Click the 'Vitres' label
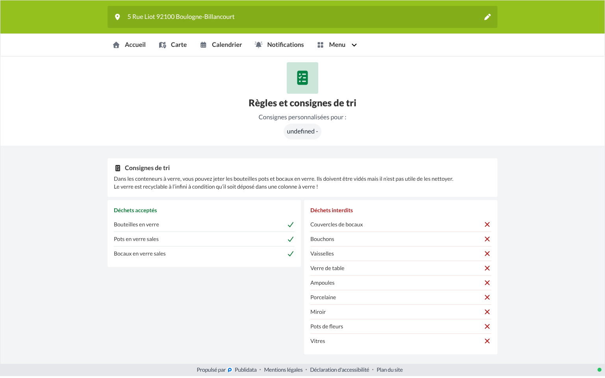Image resolution: width=605 pixels, height=378 pixels. point(318,341)
